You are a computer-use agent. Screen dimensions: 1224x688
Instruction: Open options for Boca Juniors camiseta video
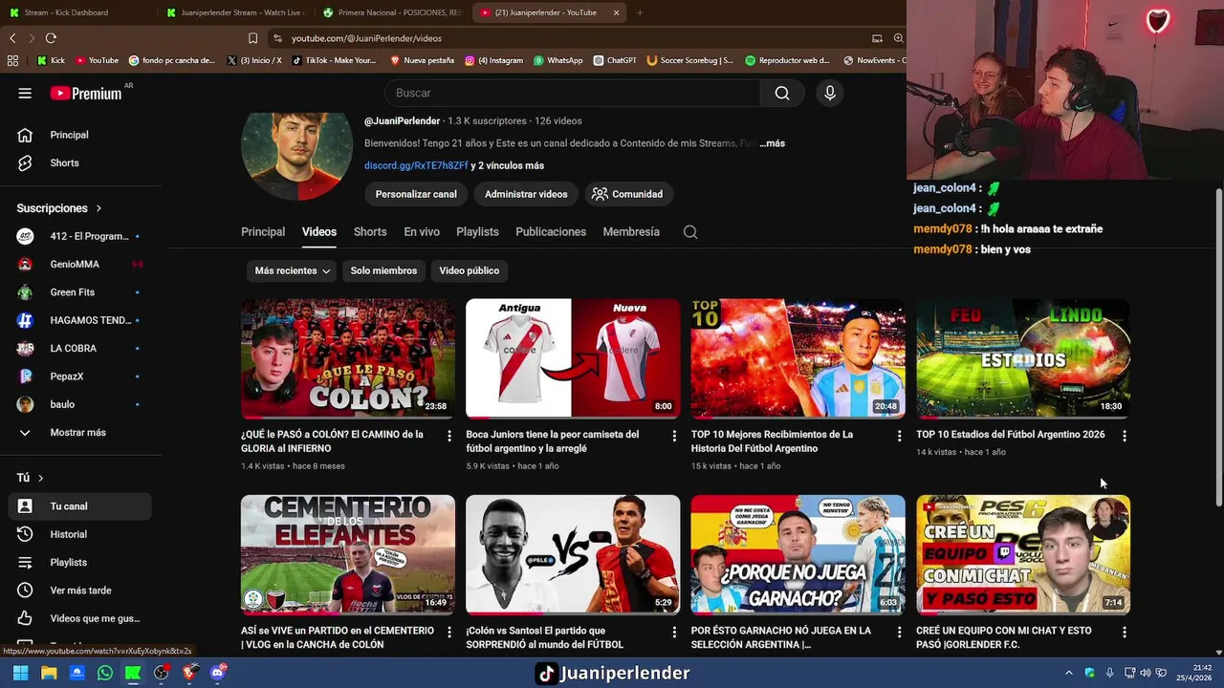[x=674, y=436]
